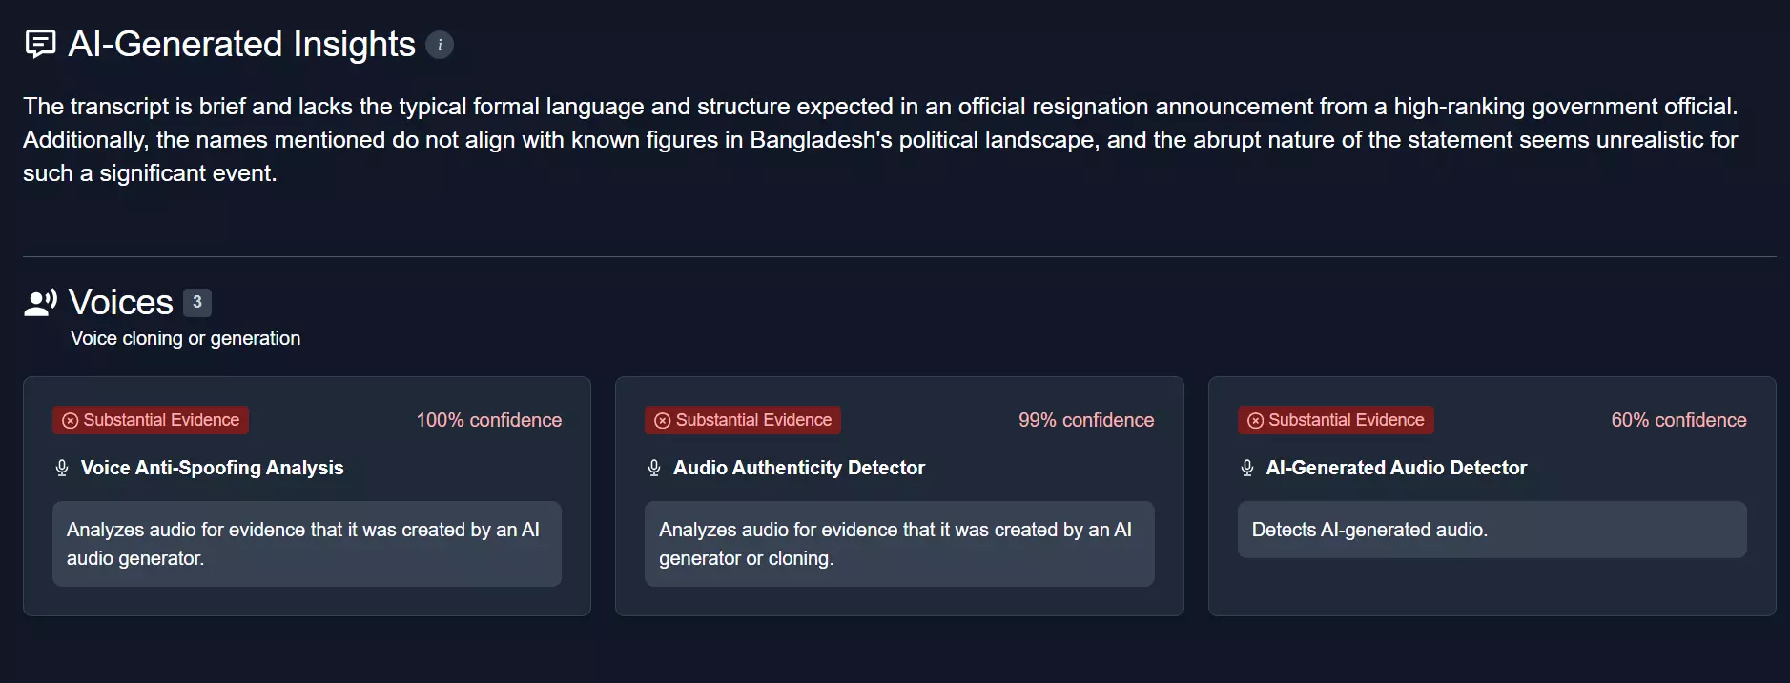Click the X icon in the 100% confidence badge

[71, 421]
